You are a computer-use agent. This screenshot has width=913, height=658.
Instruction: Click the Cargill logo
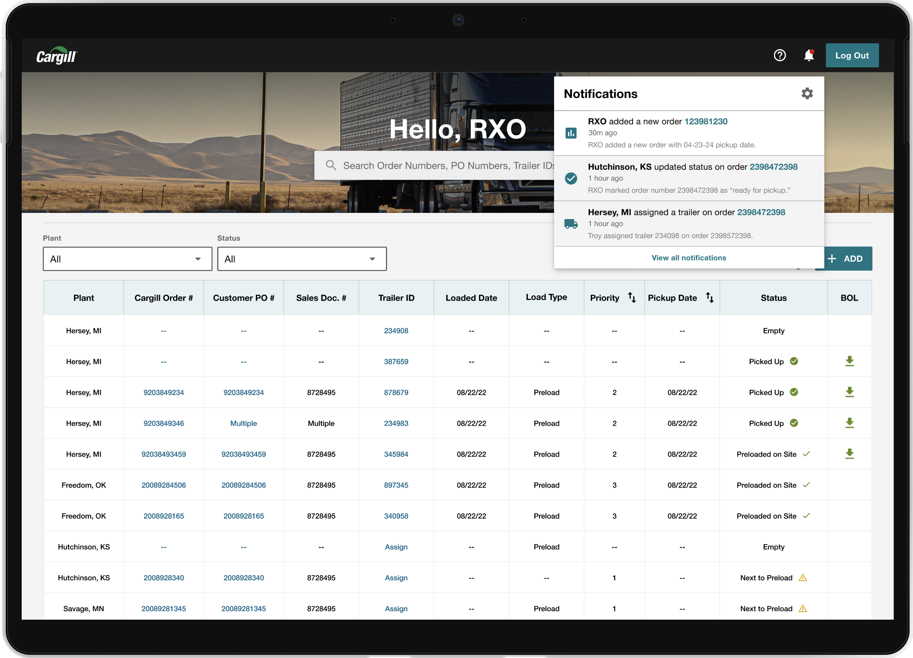coord(57,55)
